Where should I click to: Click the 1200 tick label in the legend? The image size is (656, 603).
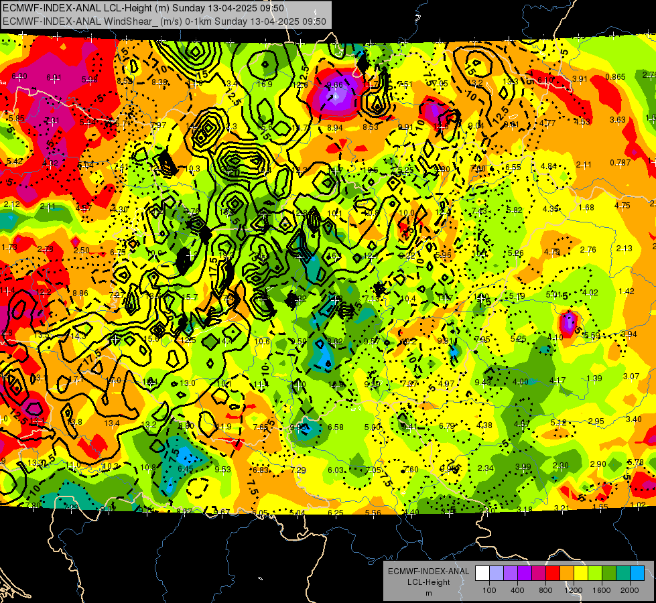coord(573,590)
